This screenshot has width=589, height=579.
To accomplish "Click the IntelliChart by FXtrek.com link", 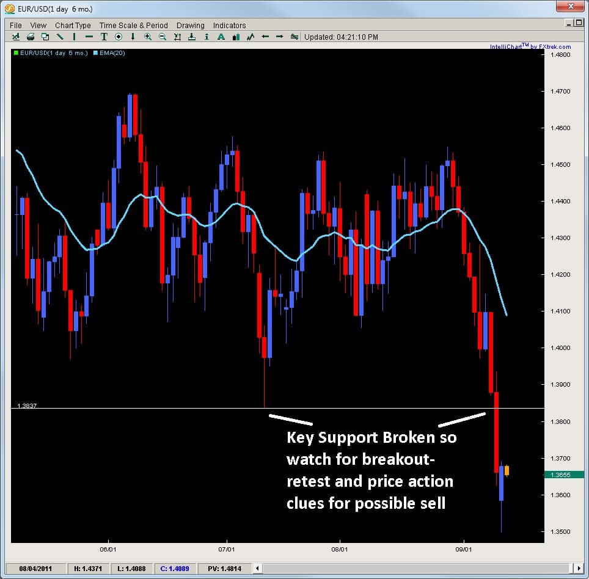I will coord(530,46).
